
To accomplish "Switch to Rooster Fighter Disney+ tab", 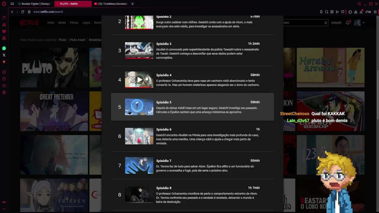I will pos(34,4).
